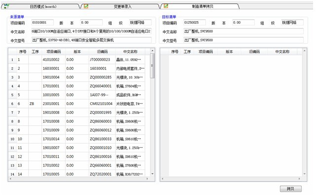316x196 pixels.
Task: Select cell ZQ00000285
Action: coord(102,77)
